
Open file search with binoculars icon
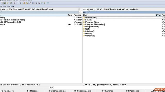point(36,3)
